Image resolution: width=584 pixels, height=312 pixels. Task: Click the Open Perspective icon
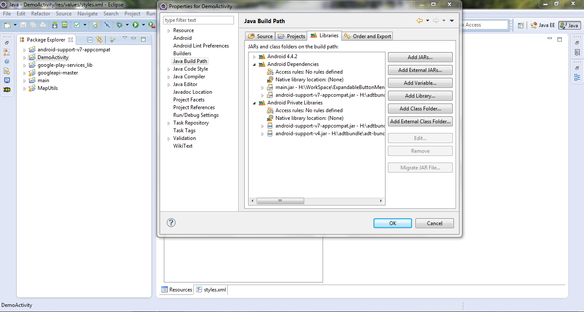tap(521, 25)
